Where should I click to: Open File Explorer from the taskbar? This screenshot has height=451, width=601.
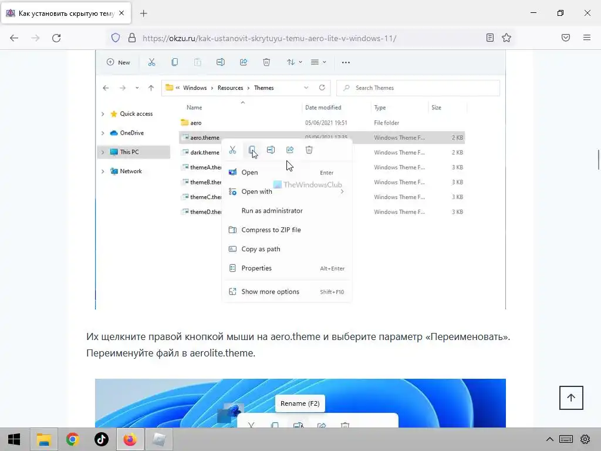coord(43,439)
